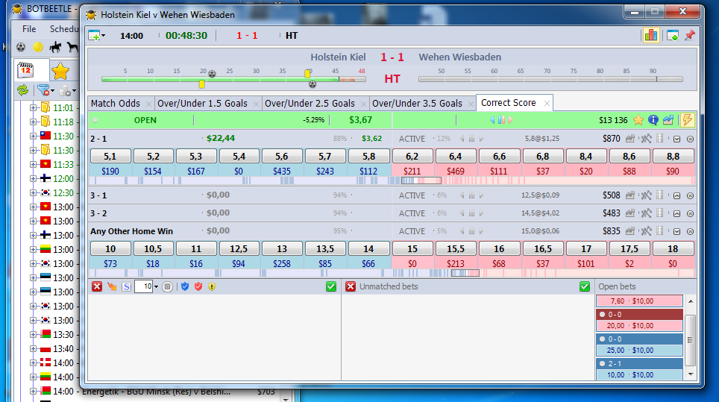This screenshot has width=719, height=402.
Task: Open the statistics bar chart icon
Action: pyautogui.click(x=651, y=35)
